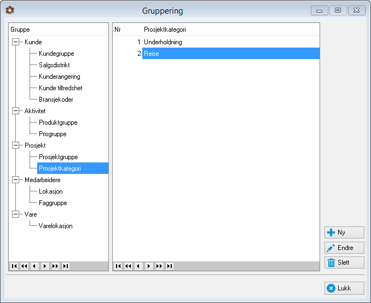Create a new category with Ny button
This screenshot has height=303, width=371.
coord(344,232)
